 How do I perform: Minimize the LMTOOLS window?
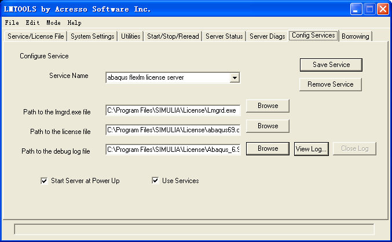(356, 9)
